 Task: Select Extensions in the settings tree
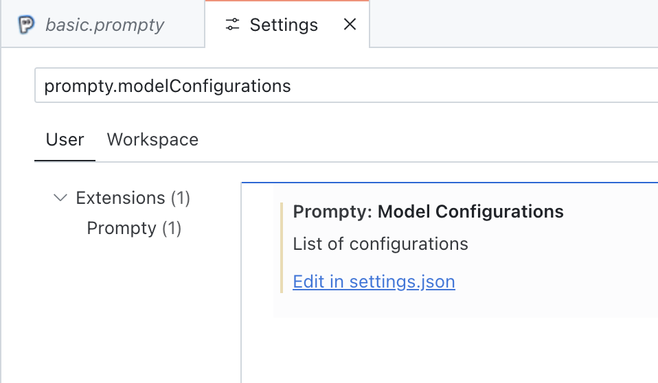click(x=120, y=198)
